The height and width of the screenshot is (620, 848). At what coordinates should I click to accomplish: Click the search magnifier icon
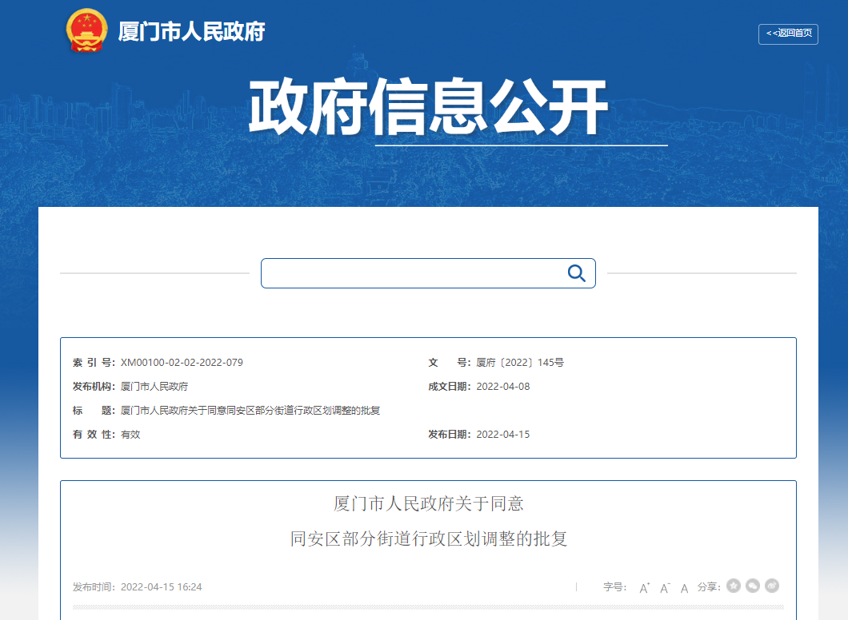tap(577, 273)
